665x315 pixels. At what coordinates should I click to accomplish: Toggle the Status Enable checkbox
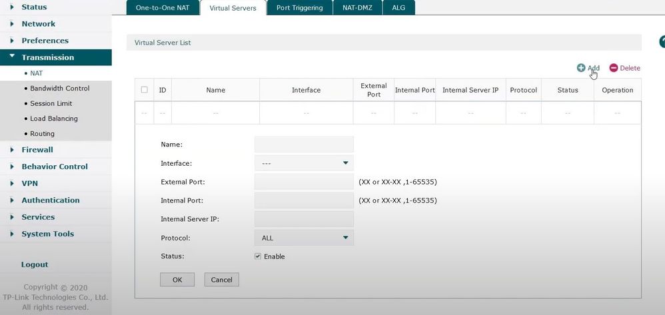coord(258,256)
